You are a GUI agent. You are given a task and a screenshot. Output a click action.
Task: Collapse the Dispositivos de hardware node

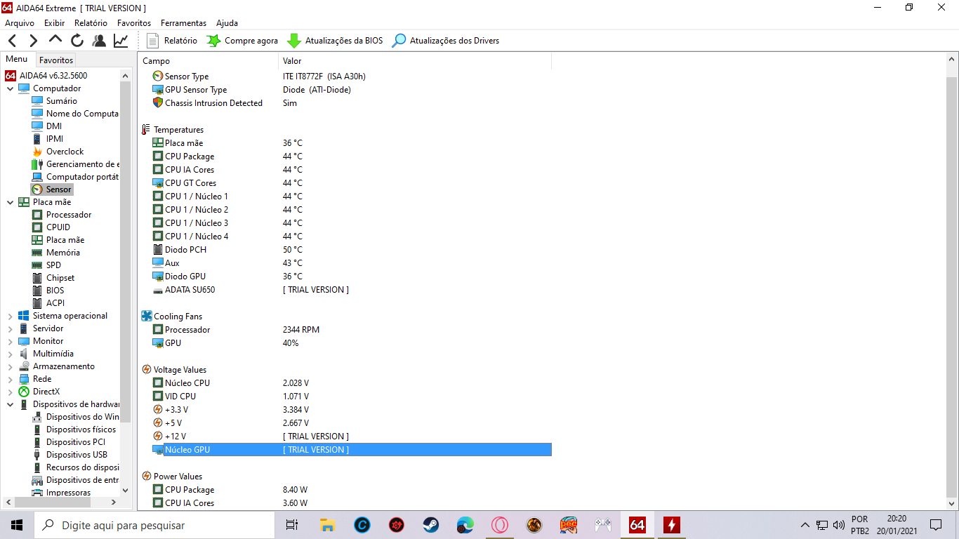pyautogui.click(x=10, y=404)
